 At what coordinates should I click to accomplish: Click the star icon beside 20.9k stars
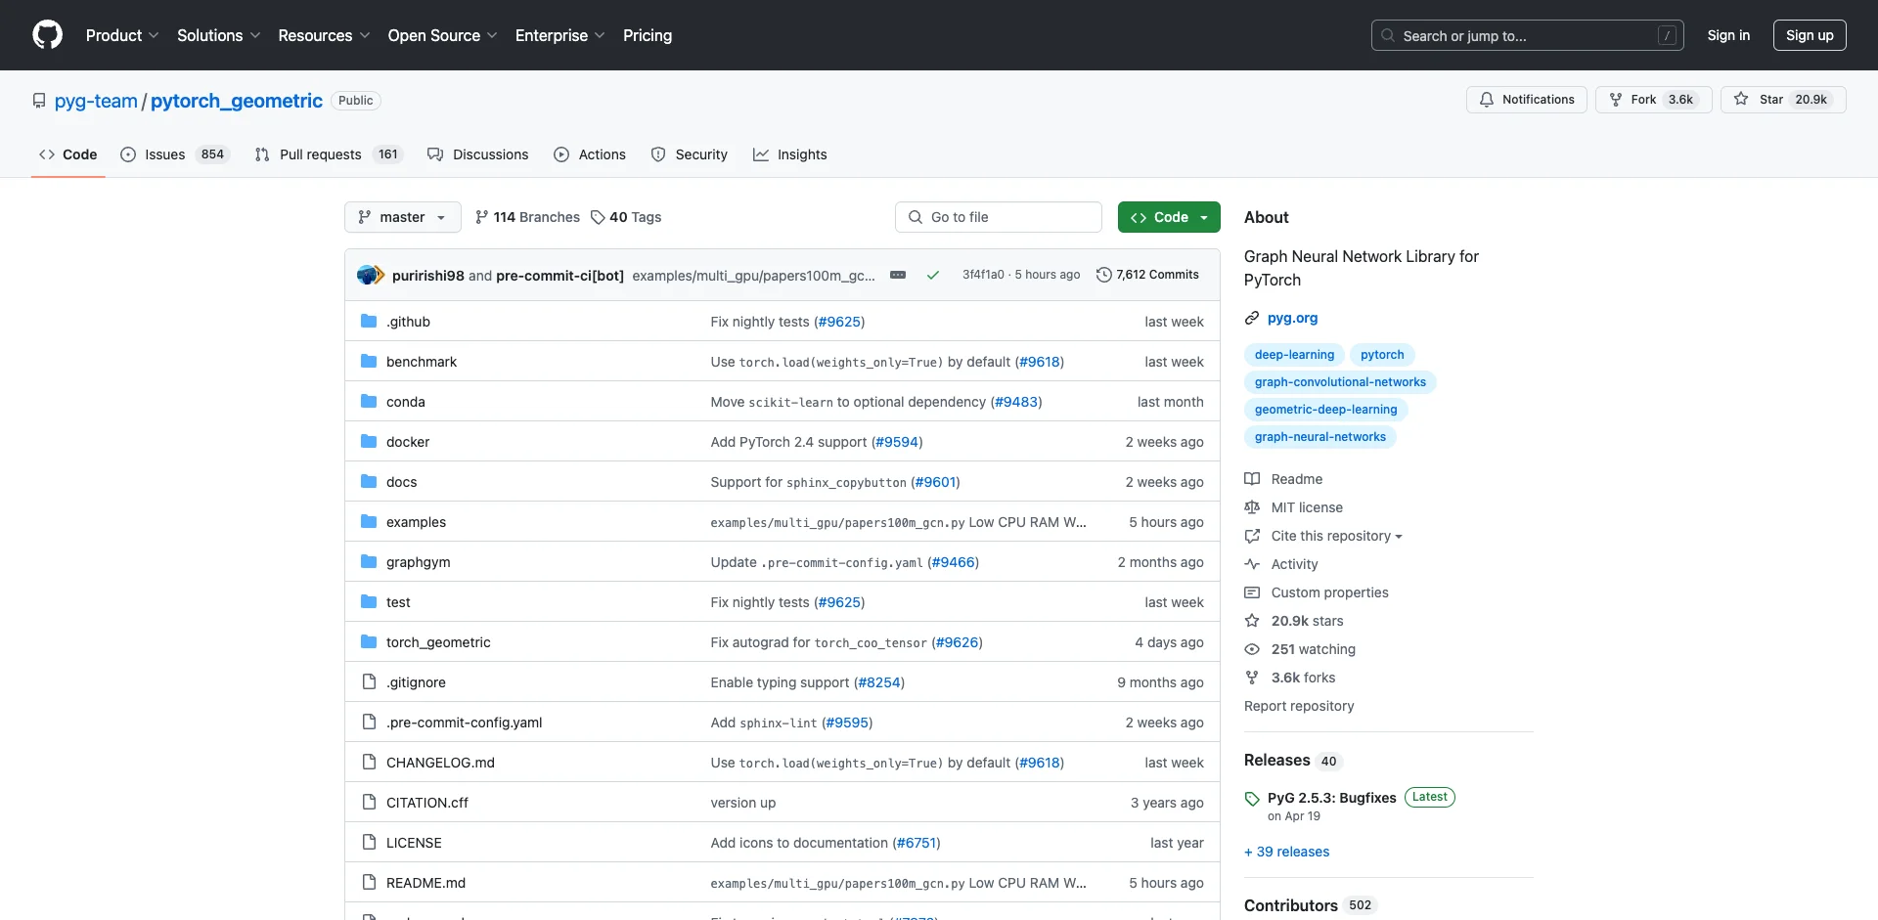pos(1252,621)
